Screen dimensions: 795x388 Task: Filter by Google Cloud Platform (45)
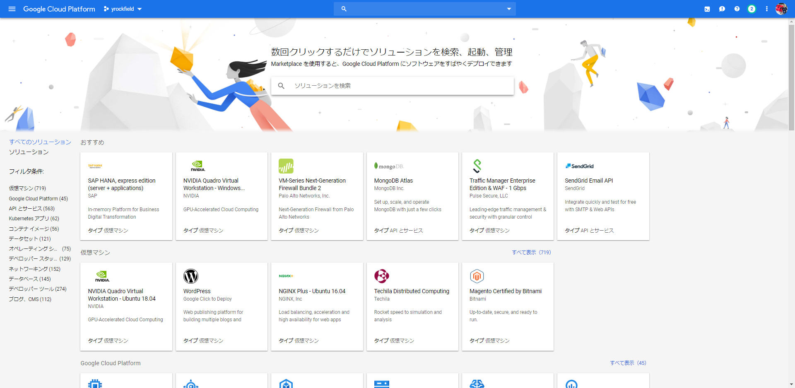pyautogui.click(x=39, y=199)
